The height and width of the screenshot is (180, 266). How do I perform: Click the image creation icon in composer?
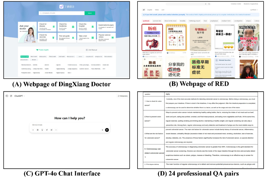click(x=51, y=130)
